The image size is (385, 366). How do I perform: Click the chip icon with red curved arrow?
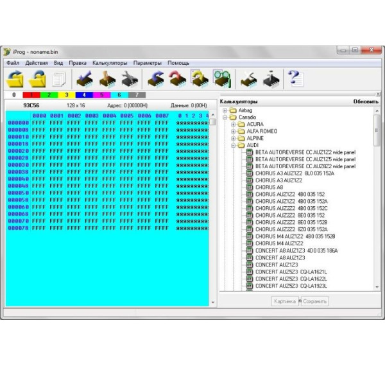pos(176,79)
